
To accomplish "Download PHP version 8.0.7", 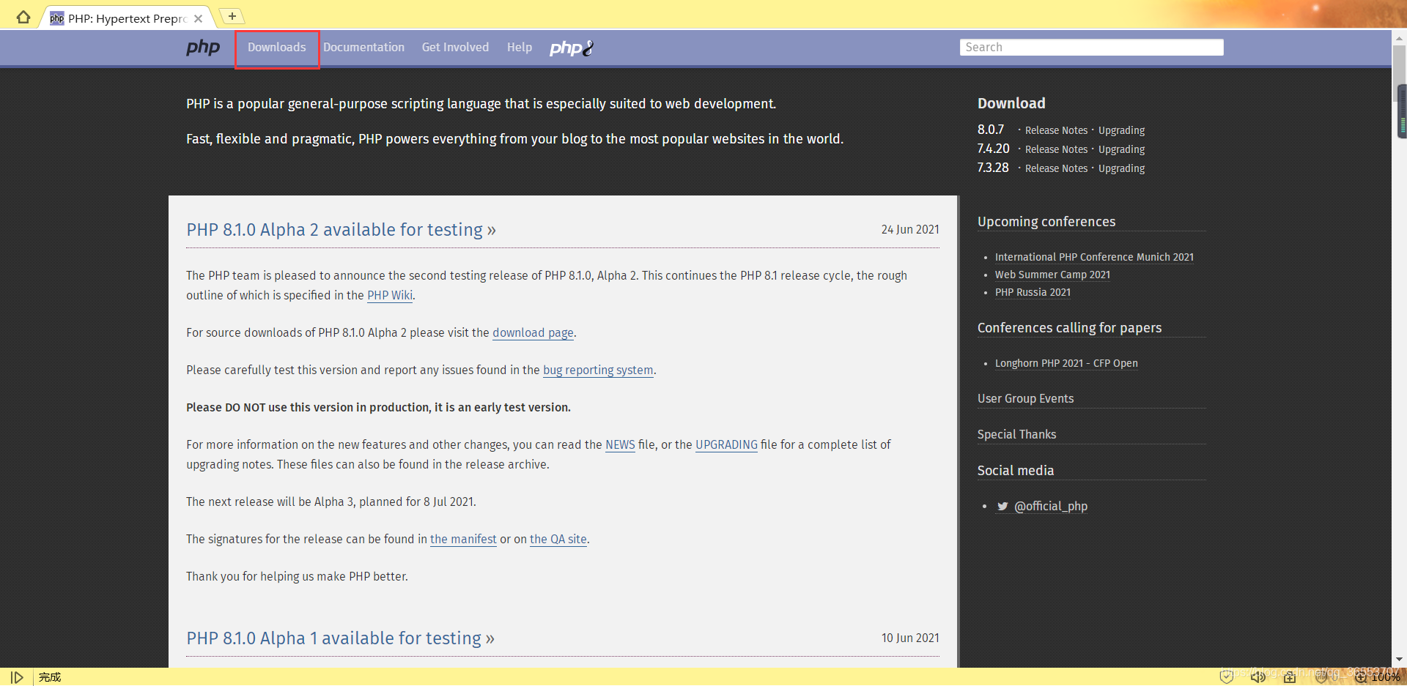I will pyautogui.click(x=991, y=130).
